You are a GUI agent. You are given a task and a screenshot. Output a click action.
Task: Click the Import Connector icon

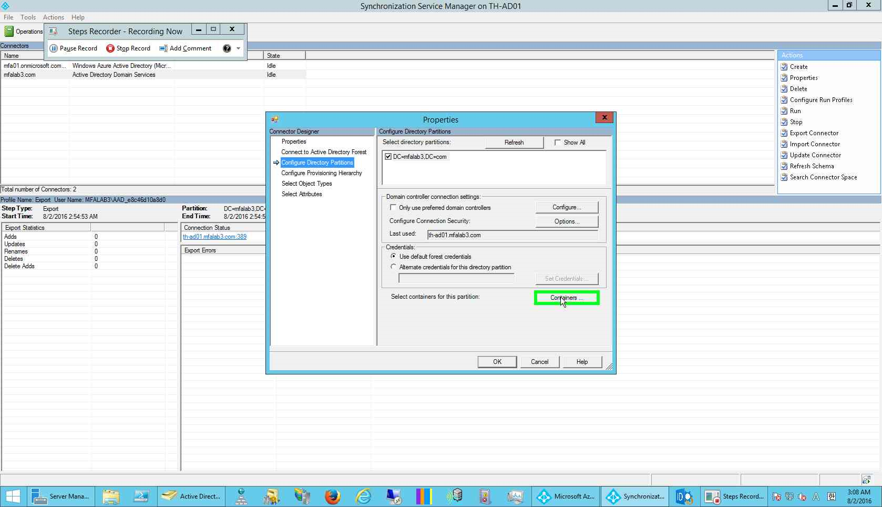pos(784,144)
